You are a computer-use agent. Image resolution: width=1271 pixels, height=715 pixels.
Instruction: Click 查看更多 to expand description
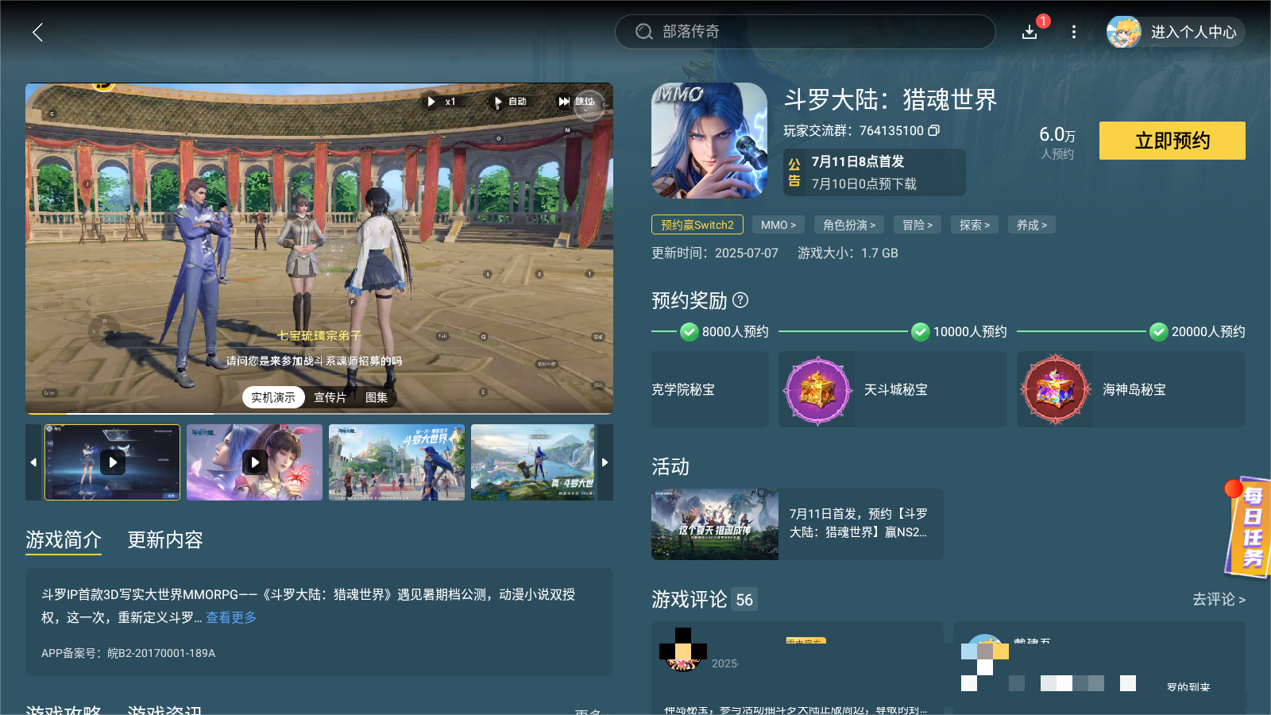pyautogui.click(x=231, y=617)
